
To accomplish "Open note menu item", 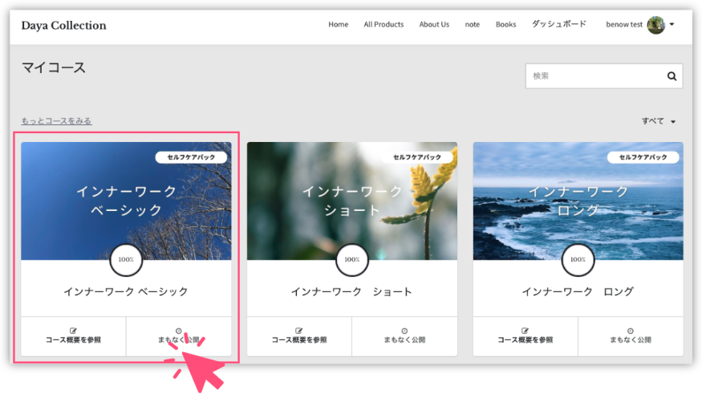I will [x=473, y=25].
